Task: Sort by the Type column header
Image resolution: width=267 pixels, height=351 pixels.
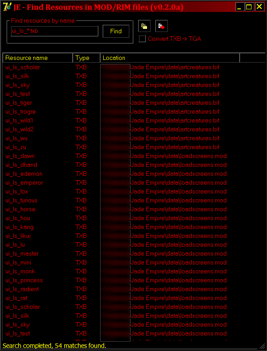Action: click(x=86, y=58)
